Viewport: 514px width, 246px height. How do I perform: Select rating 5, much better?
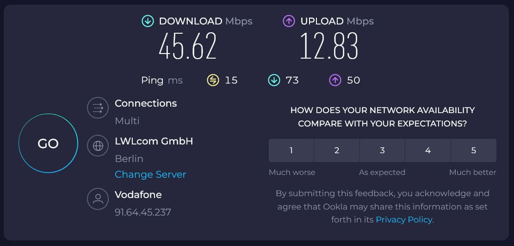coord(473,150)
